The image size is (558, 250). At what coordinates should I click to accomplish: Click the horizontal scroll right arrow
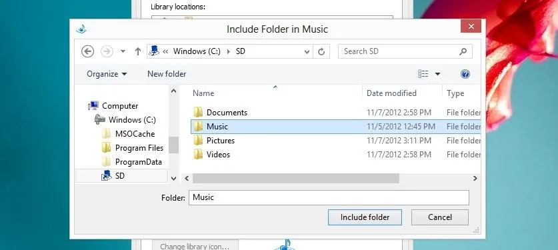[475, 179]
